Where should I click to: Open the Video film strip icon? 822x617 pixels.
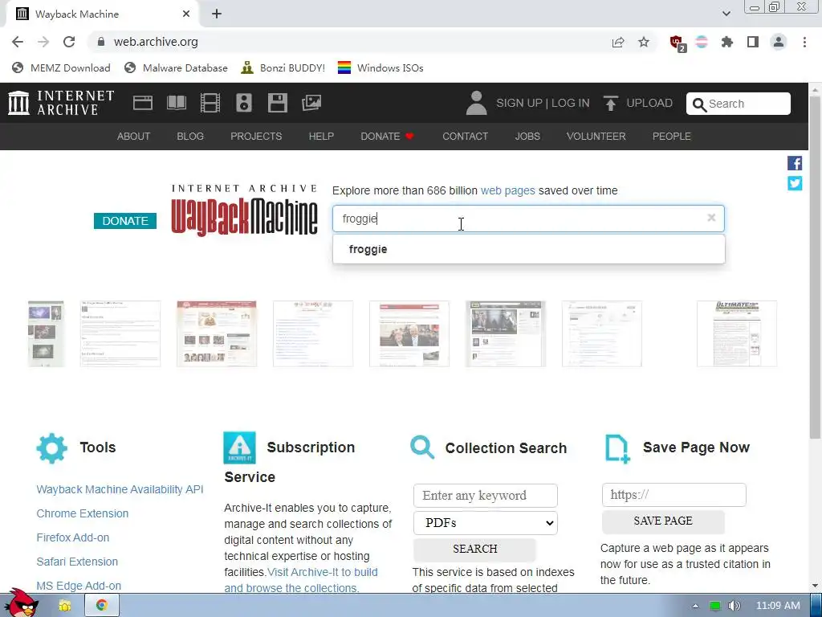(x=210, y=103)
